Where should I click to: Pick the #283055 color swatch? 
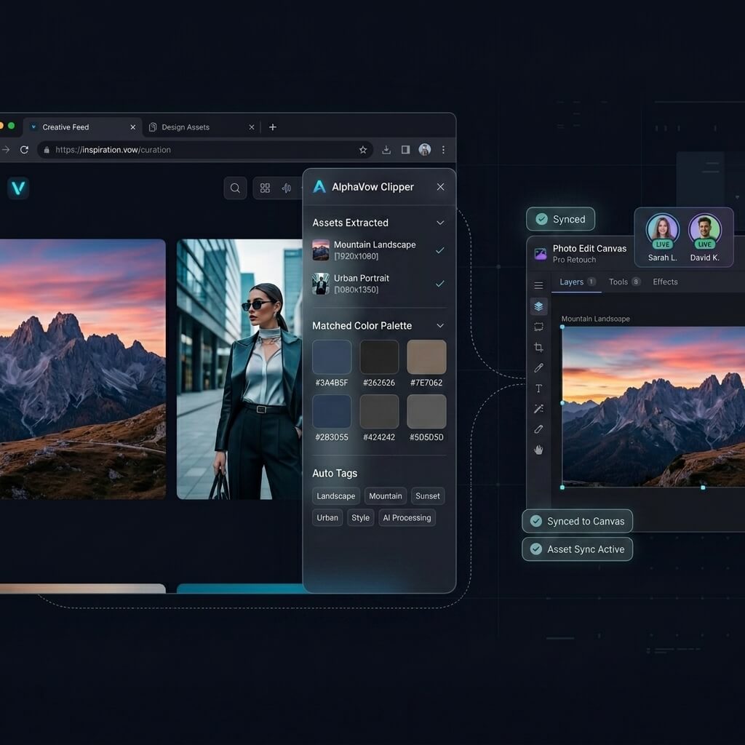coord(332,412)
